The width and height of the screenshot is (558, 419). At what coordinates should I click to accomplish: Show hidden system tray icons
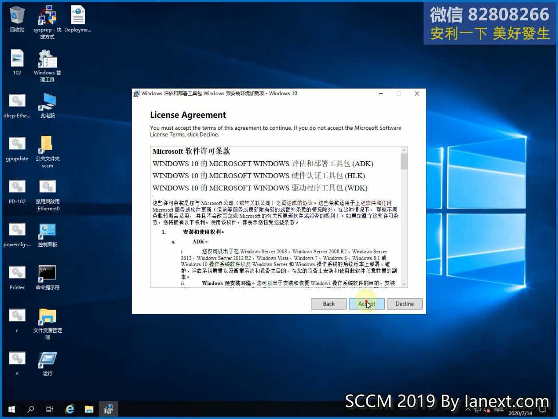point(468,409)
